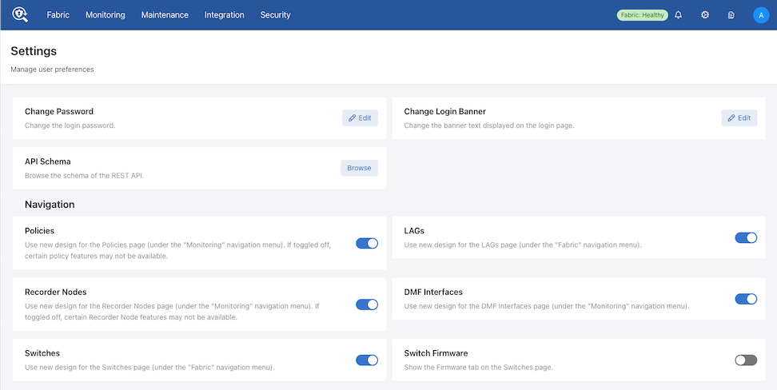The width and height of the screenshot is (777, 390).
Task: Browse the REST API schema
Action: (x=359, y=168)
